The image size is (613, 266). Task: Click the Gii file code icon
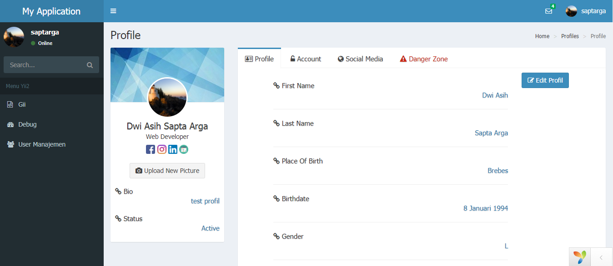point(10,104)
